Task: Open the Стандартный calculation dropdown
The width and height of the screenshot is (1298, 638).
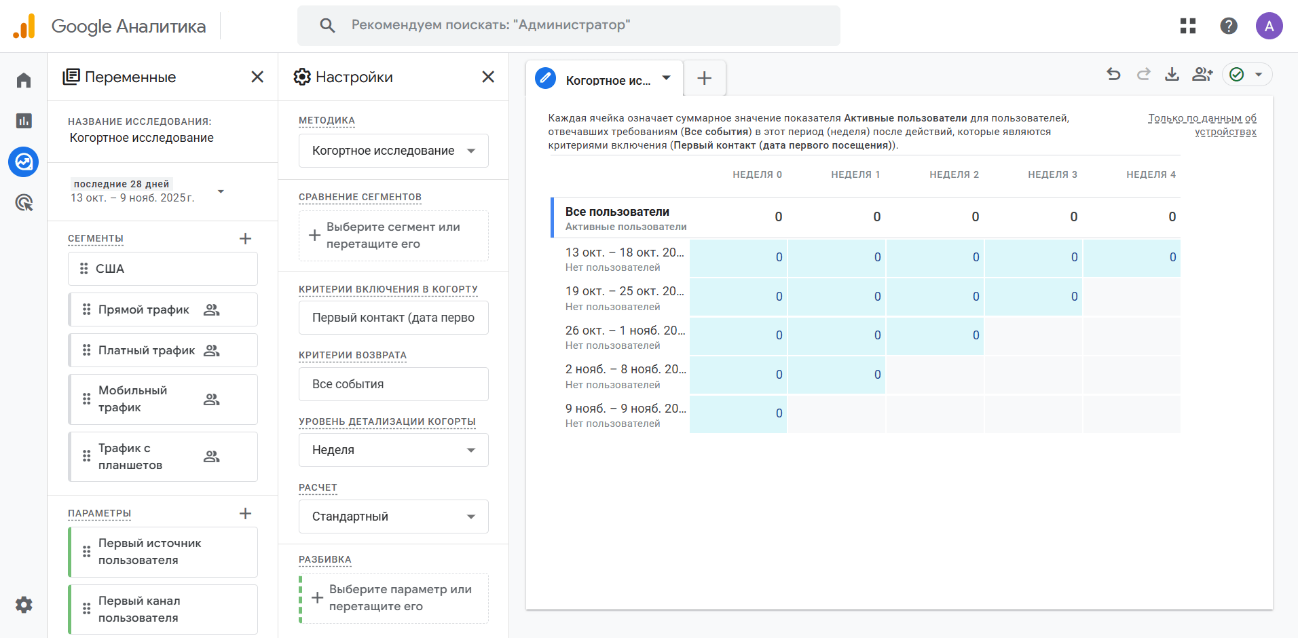Action: click(393, 517)
